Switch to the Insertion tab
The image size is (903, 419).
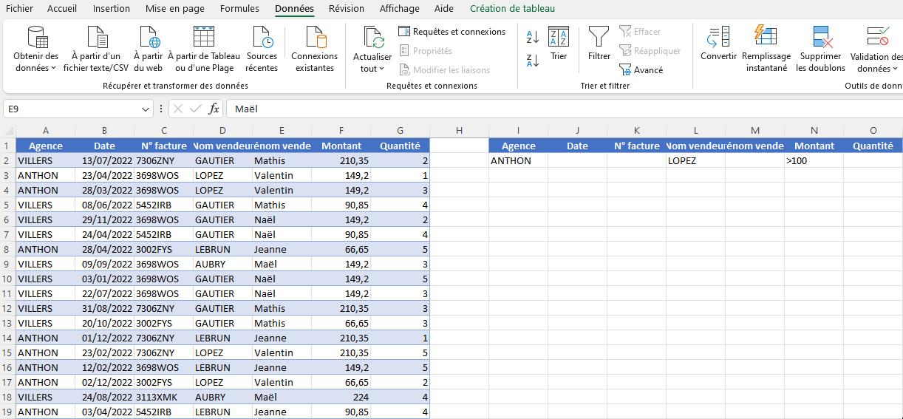click(x=112, y=9)
